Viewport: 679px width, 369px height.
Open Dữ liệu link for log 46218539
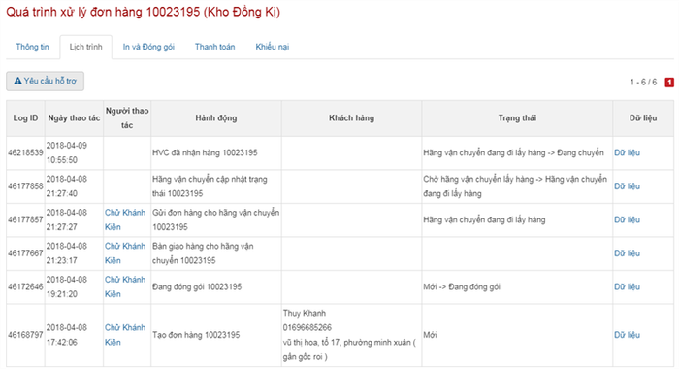627,153
